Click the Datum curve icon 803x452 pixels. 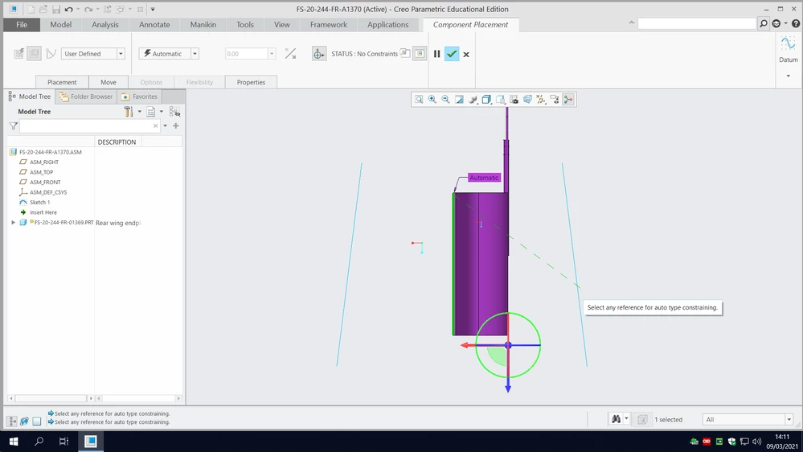[x=789, y=43]
